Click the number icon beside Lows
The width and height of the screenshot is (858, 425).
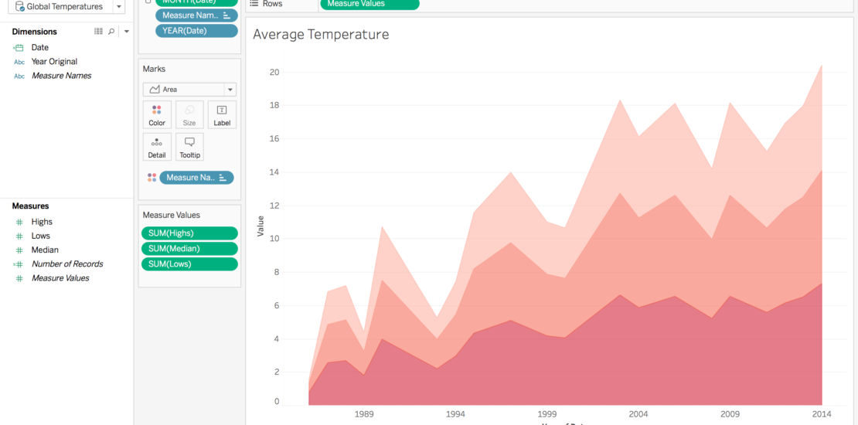tap(19, 236)
